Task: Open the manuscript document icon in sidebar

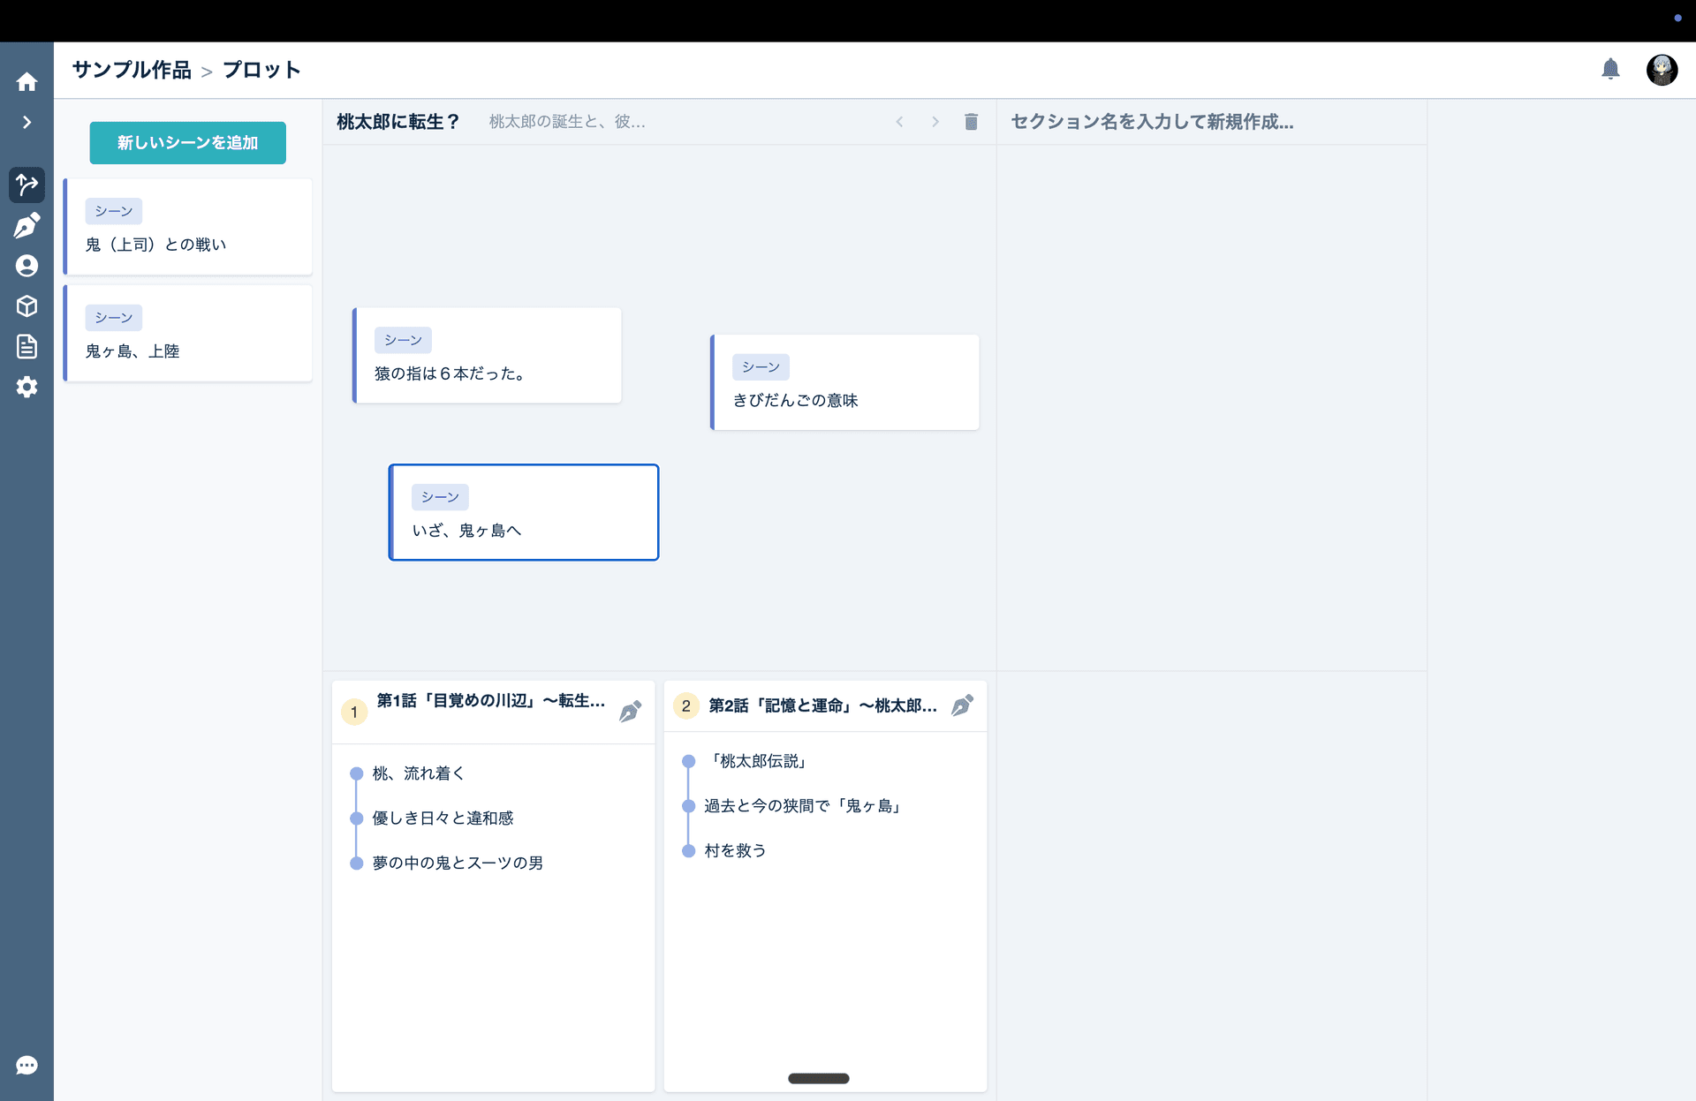Action: pos(26,346)
